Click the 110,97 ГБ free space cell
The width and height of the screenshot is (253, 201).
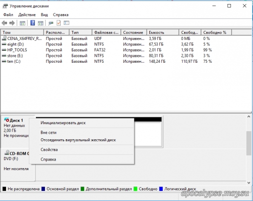point(189,61)
